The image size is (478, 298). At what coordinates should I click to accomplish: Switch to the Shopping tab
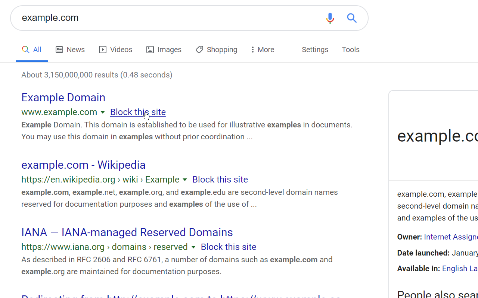[217, 50]
